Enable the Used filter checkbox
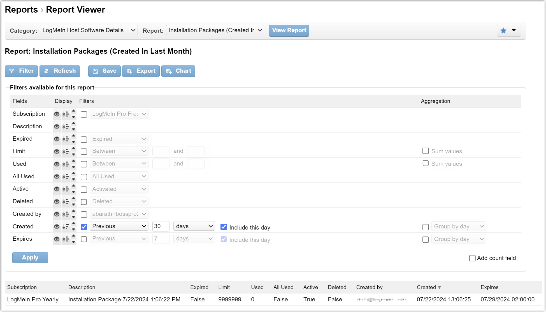The image size is (546, 312). click(84, 164)
